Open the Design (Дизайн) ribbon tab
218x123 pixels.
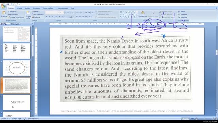[28, 8]
